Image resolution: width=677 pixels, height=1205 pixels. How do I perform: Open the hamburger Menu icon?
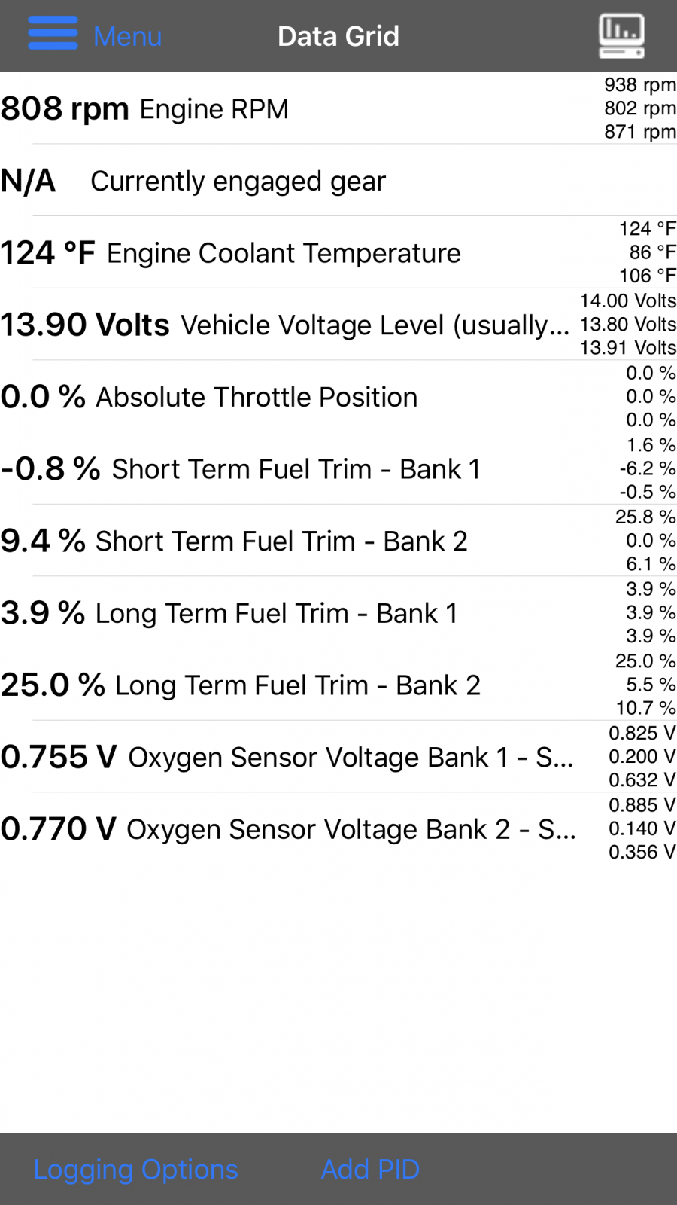point(53,33)
